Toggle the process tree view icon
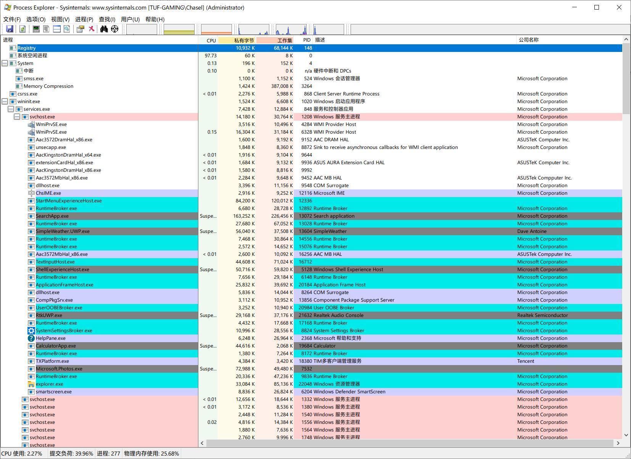The image size is (631, 459). pos(46,29)
